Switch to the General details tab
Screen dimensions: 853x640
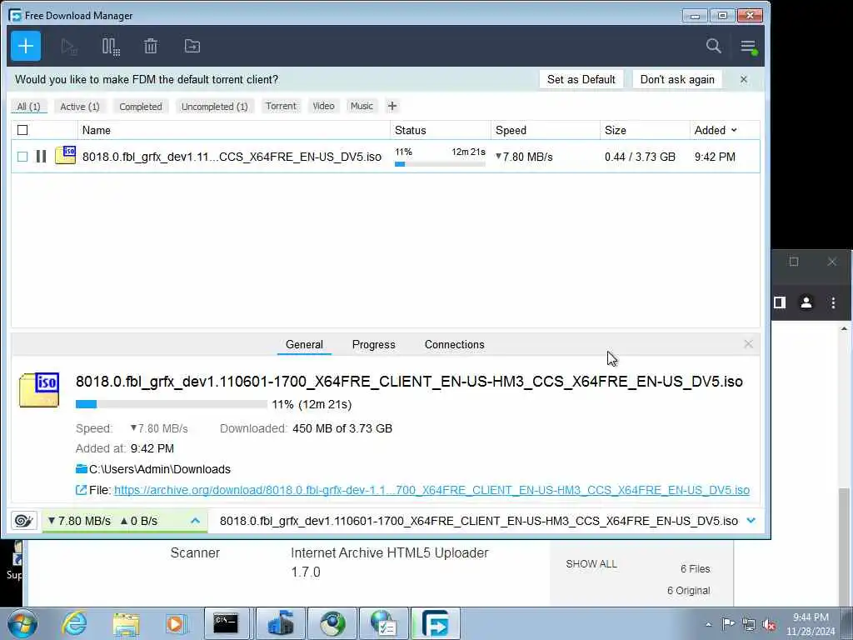[304, 344]
